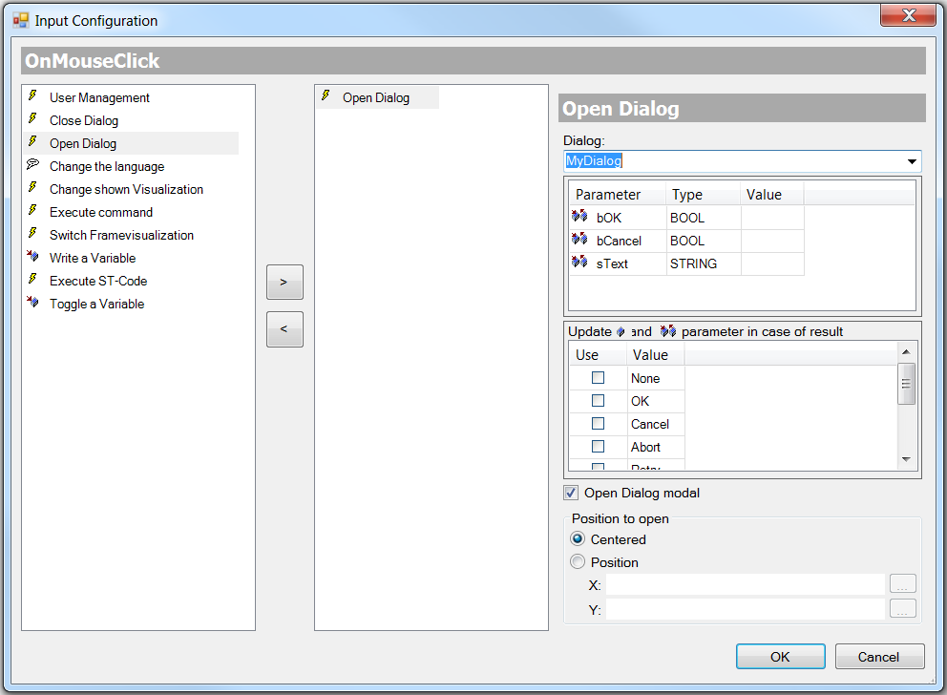Check the None result checkbox

tap(598, 377)
